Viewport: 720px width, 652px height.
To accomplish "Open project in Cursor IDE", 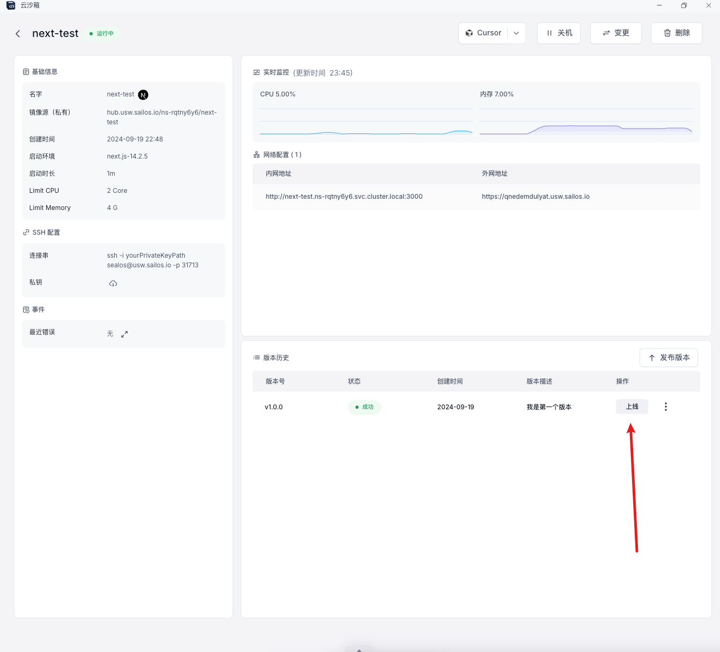I will pos(483,33).
